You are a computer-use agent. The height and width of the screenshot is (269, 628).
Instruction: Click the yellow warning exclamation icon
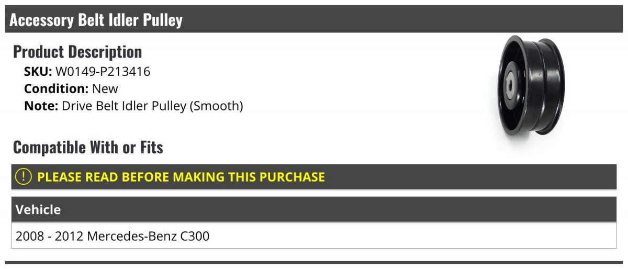click(24, 177)
